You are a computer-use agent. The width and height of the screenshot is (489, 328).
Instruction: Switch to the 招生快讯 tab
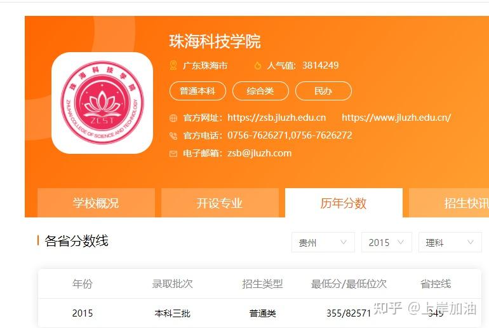pos(449,203)
